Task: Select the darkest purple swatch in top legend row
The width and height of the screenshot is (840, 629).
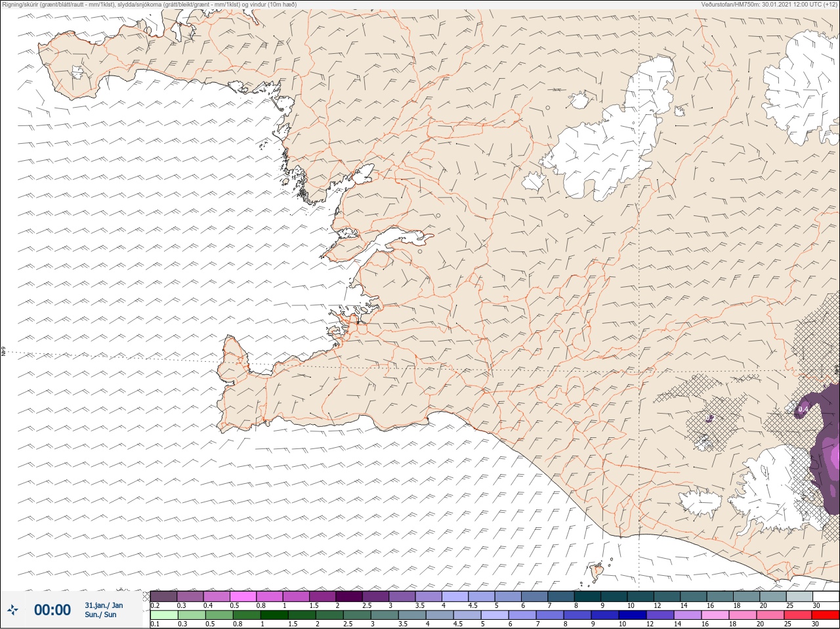Action: coord(348,596)
